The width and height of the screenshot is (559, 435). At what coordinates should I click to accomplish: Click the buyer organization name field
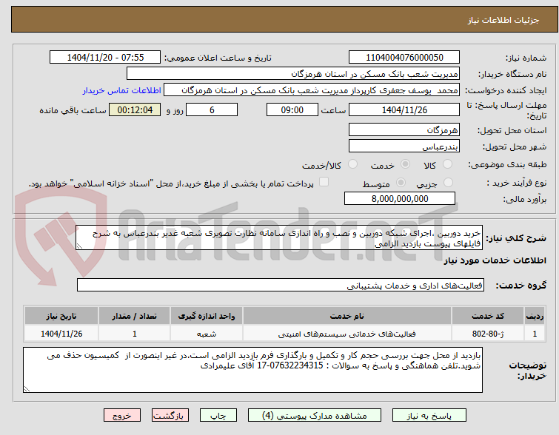coord(293,74)
